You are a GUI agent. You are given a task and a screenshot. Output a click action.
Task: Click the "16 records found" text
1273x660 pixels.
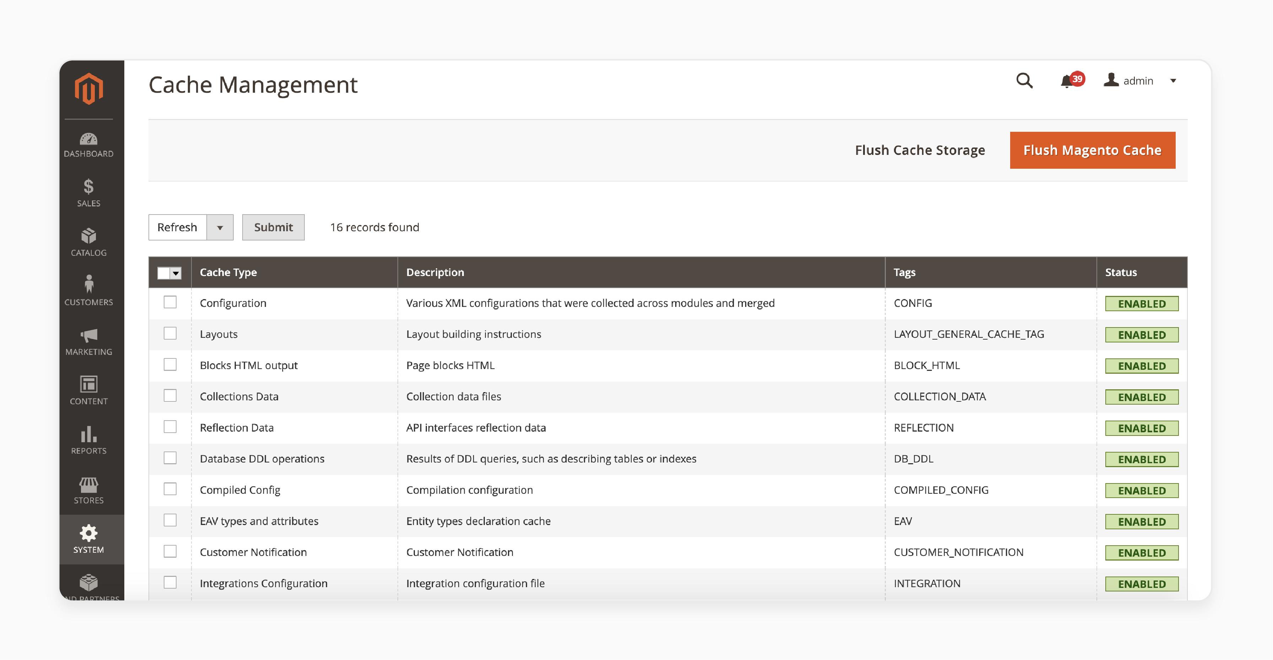(x=375, y=227)
